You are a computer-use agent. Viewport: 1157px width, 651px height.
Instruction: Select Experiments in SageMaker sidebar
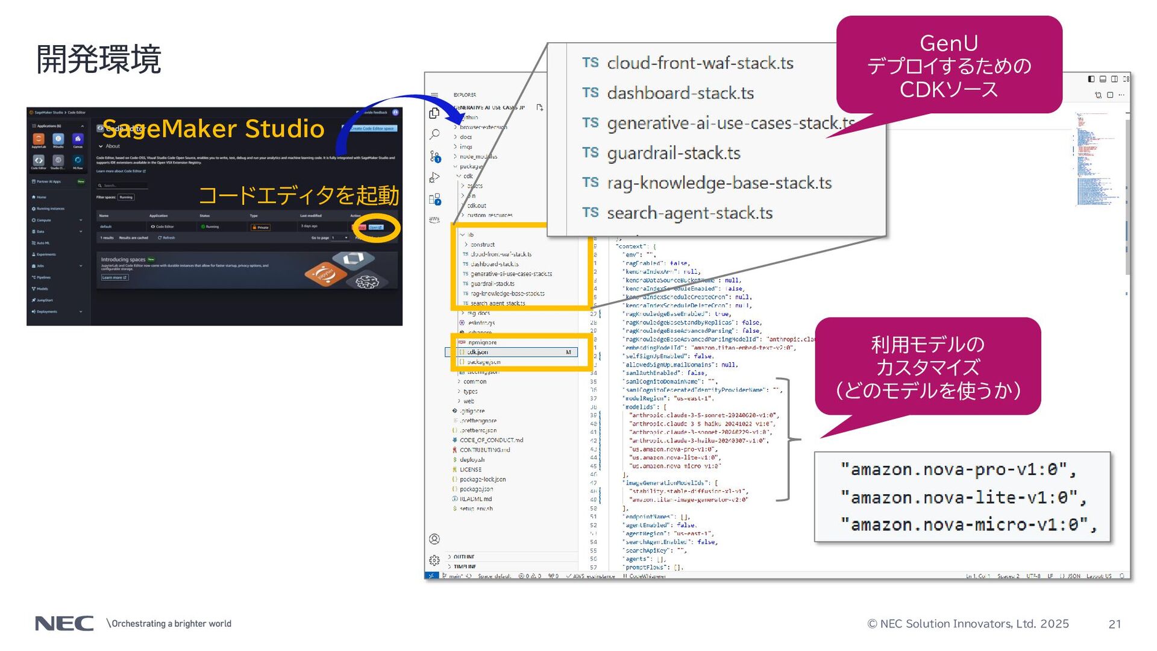[x=43, y=254]
